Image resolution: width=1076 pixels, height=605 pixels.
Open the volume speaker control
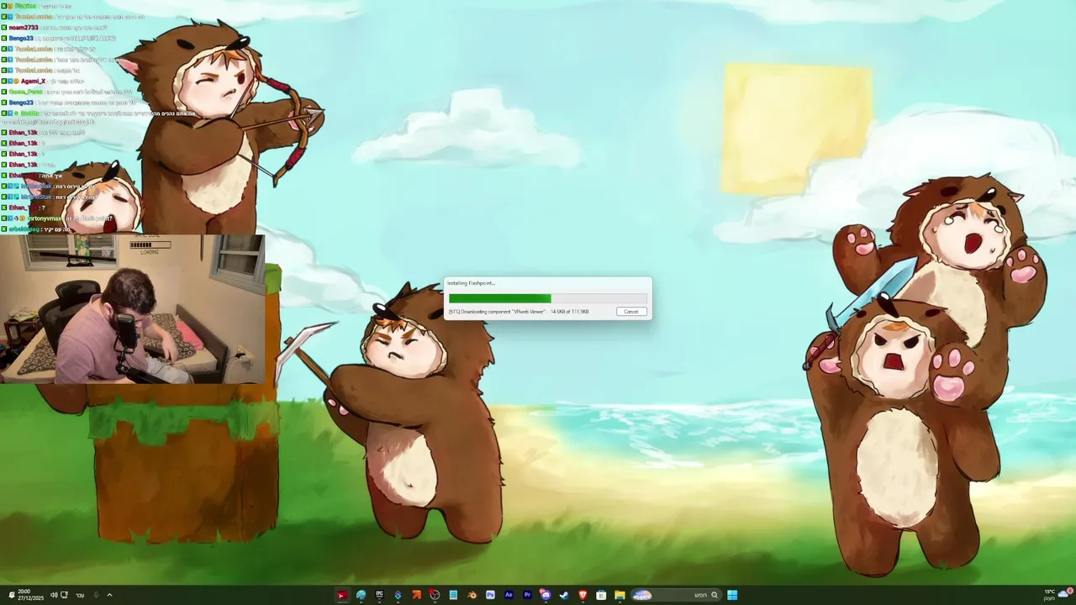pyautogui.click(x=54, y=595)
